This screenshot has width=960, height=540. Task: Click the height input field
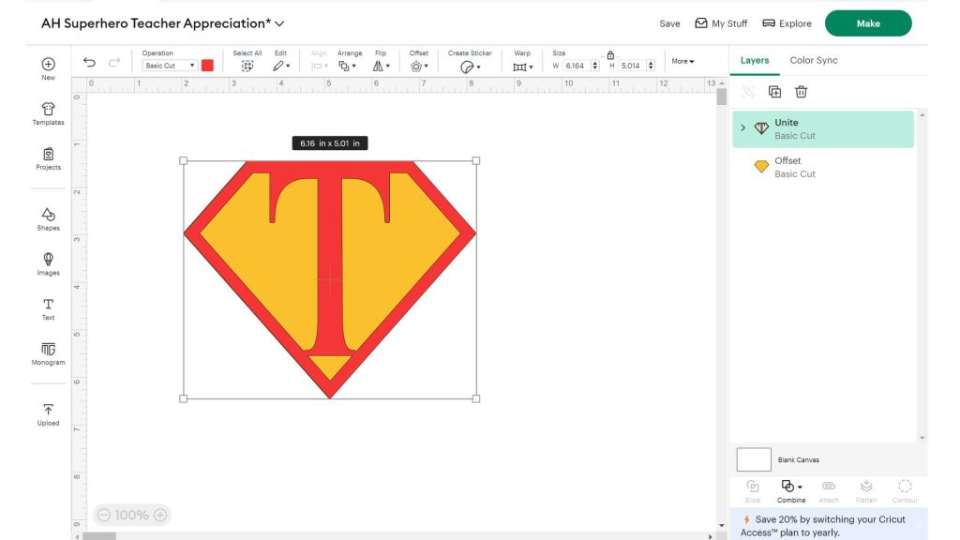[632, 66]
